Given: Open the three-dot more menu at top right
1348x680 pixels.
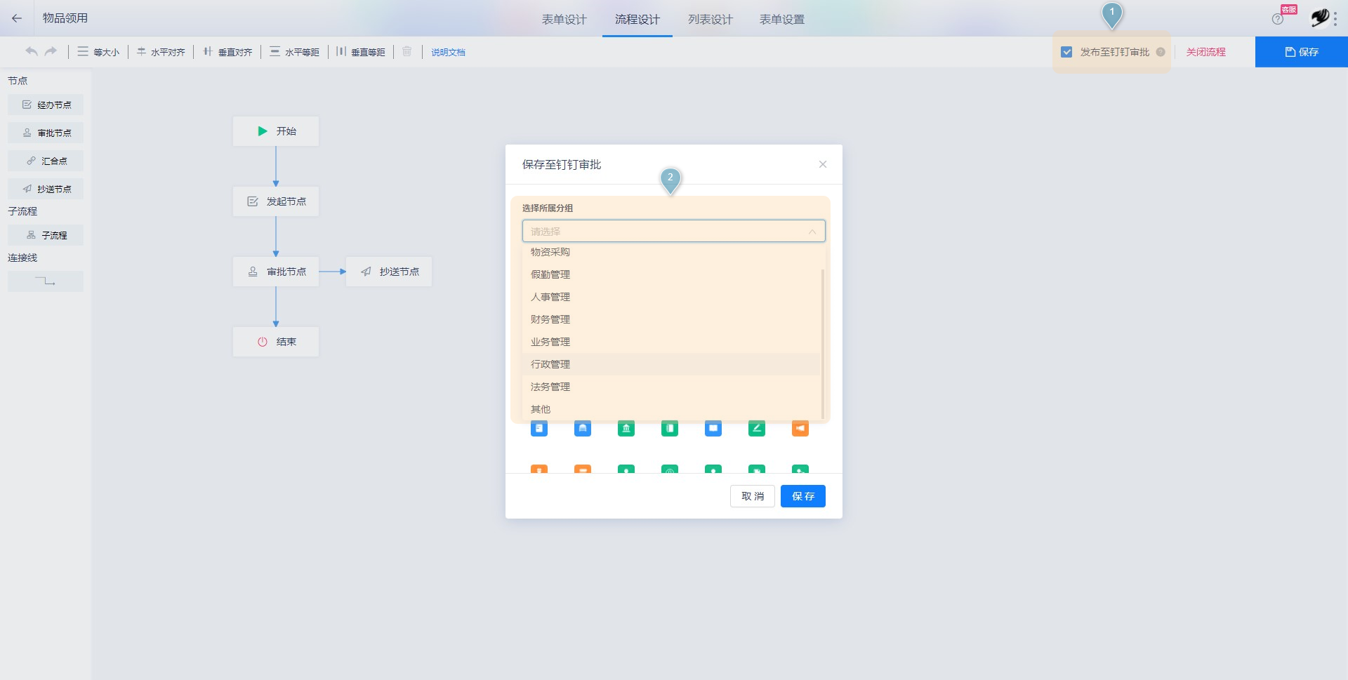Looking at the screenshot, I should tap(1335, 19).
